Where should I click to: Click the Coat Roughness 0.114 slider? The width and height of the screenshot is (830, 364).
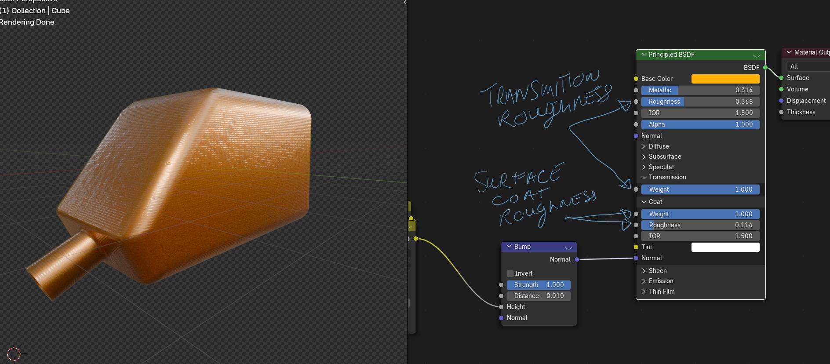click(700, 225)
